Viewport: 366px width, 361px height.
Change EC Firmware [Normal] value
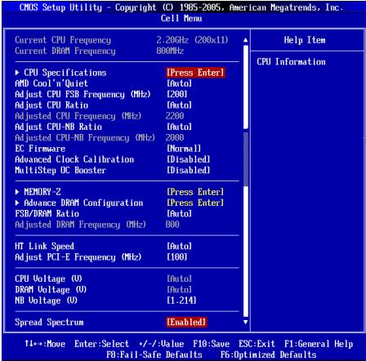pyautogui.click(x=184, y=149)
